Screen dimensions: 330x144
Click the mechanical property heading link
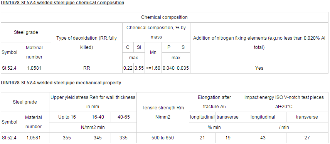[61, 83]
